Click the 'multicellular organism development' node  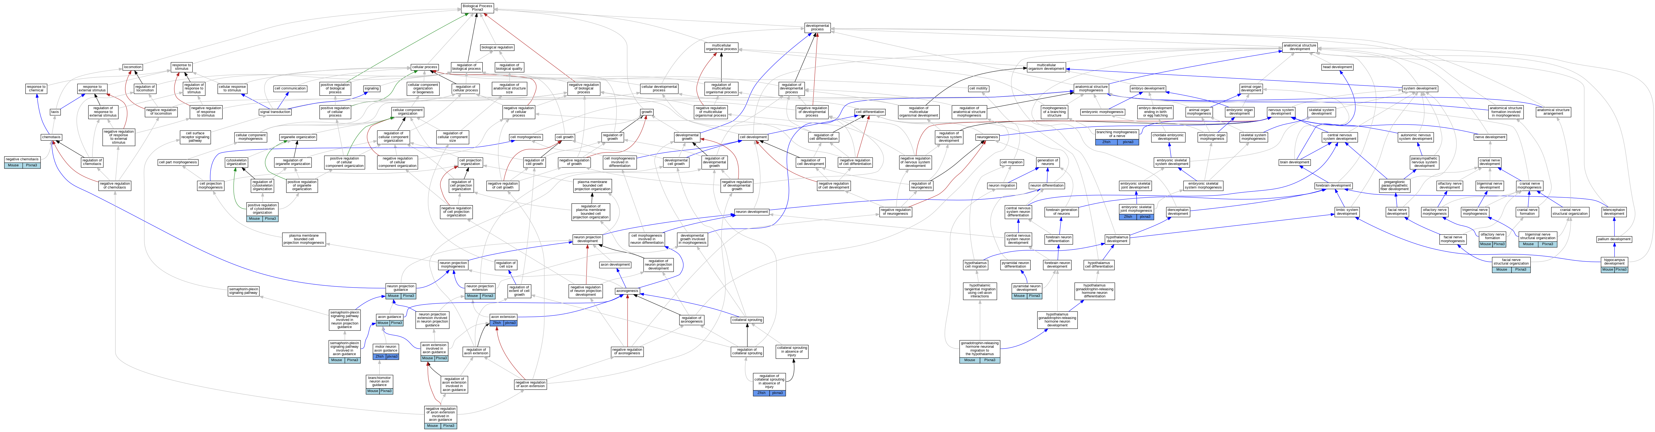click(1047, 67)
